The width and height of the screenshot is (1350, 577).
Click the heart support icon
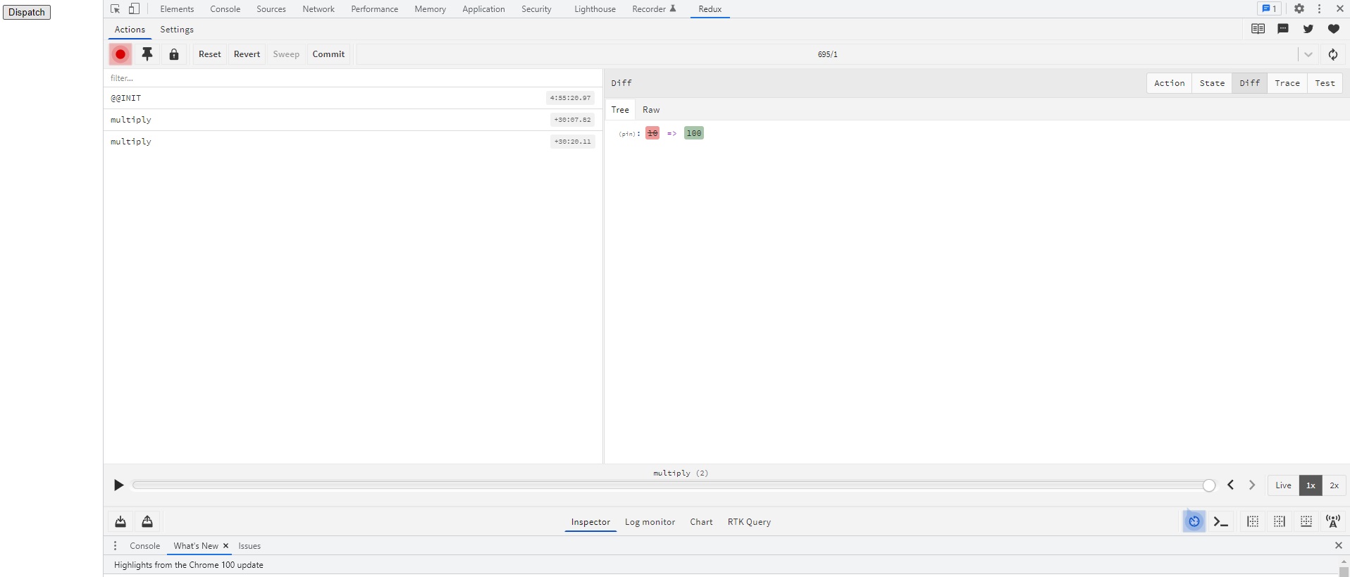tap(1333, 29)
